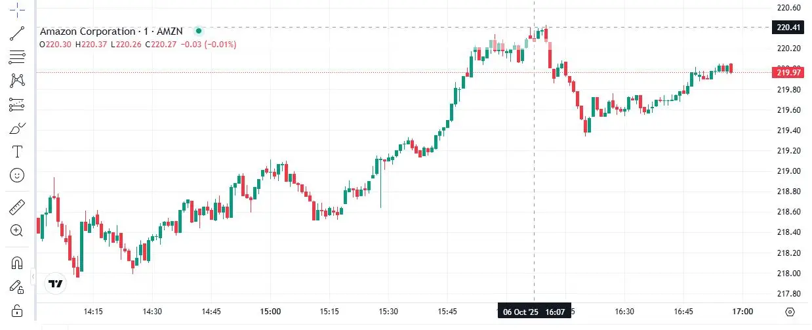Select the trend line drawing tool

pyautogui.click(x=17, y=33)
